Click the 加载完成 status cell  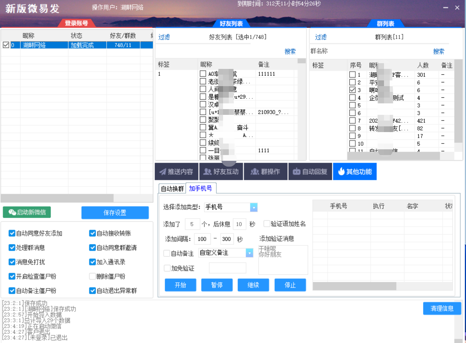(87, 45)
